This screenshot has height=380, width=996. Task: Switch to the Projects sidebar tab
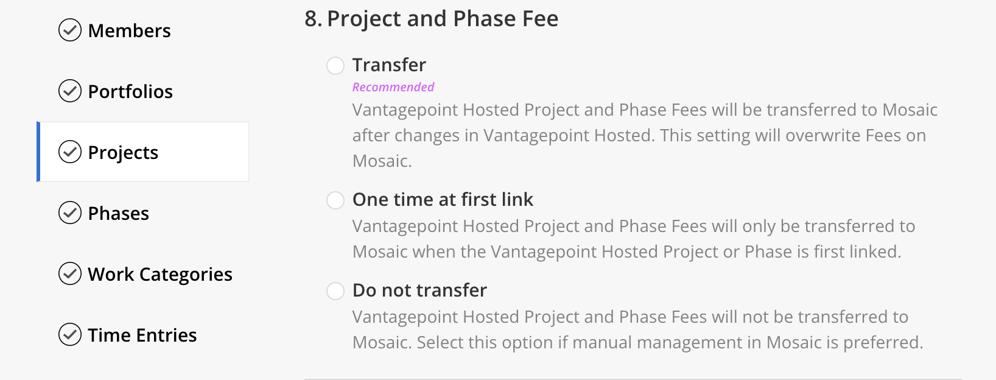click(x=143, y=152)
